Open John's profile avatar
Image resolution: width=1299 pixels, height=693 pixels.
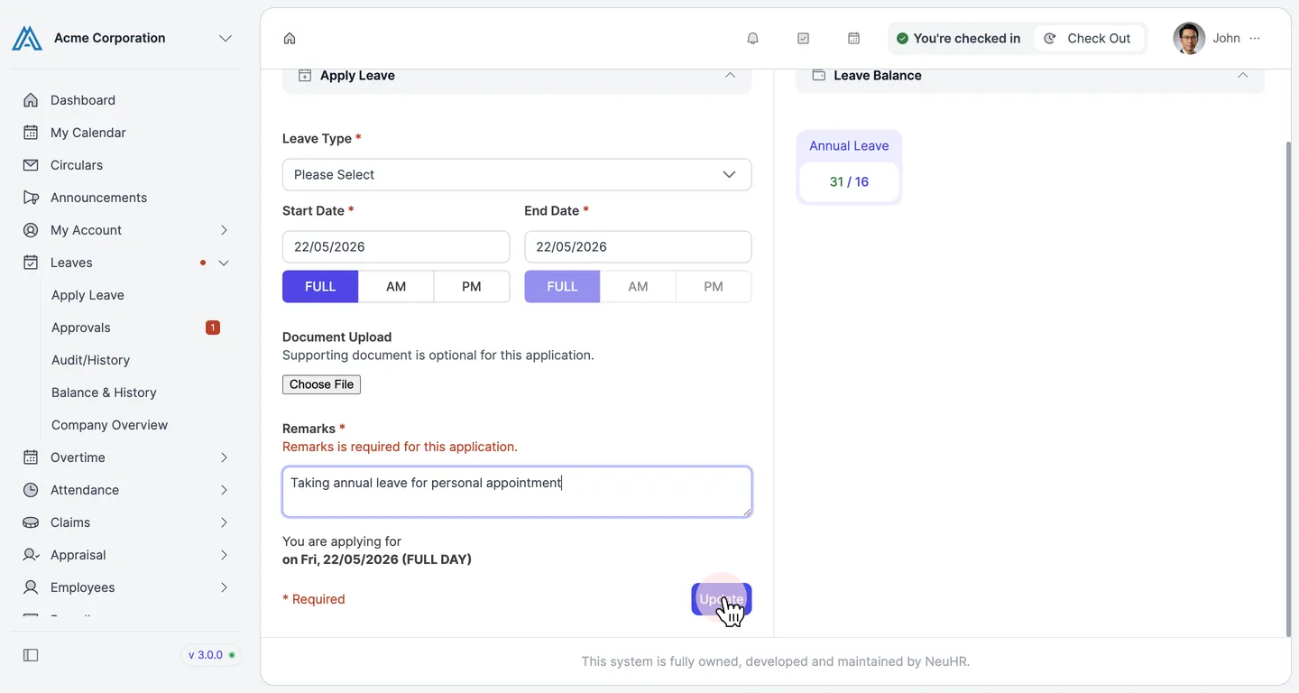coord(1189,38)
